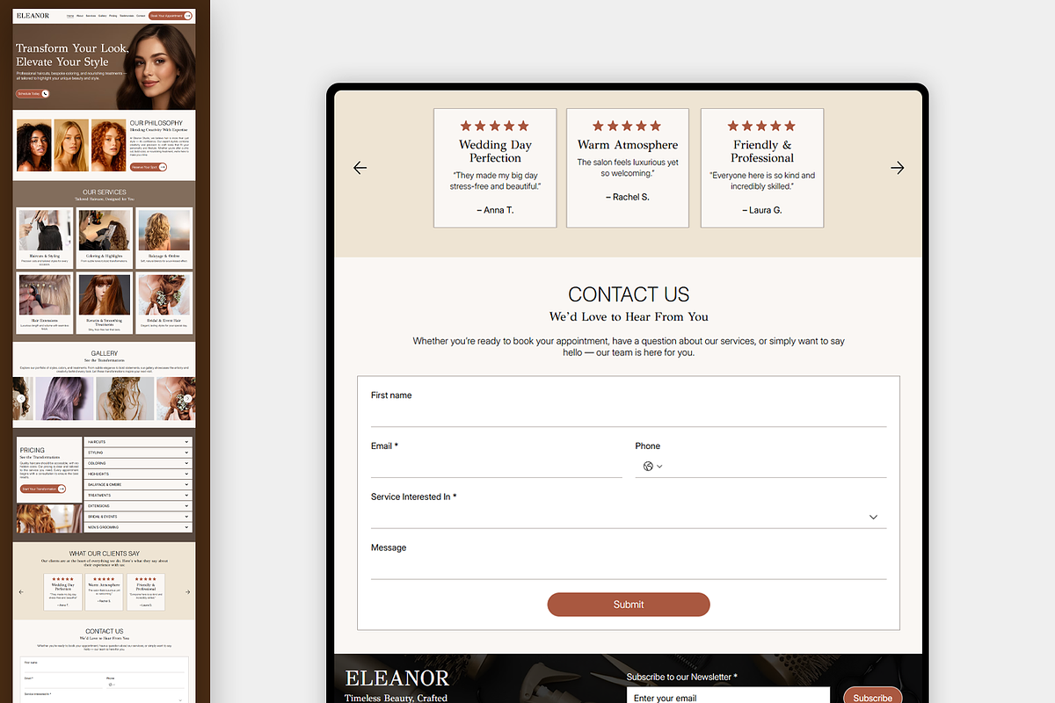This screenshot has height=703, width=1055.
Task: Open the Haircuts & Styling service card
Action: coord(44,238)
